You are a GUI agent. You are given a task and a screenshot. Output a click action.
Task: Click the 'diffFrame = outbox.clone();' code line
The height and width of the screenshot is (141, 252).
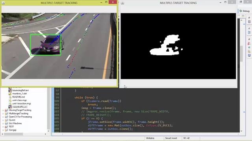coord(110,129)
